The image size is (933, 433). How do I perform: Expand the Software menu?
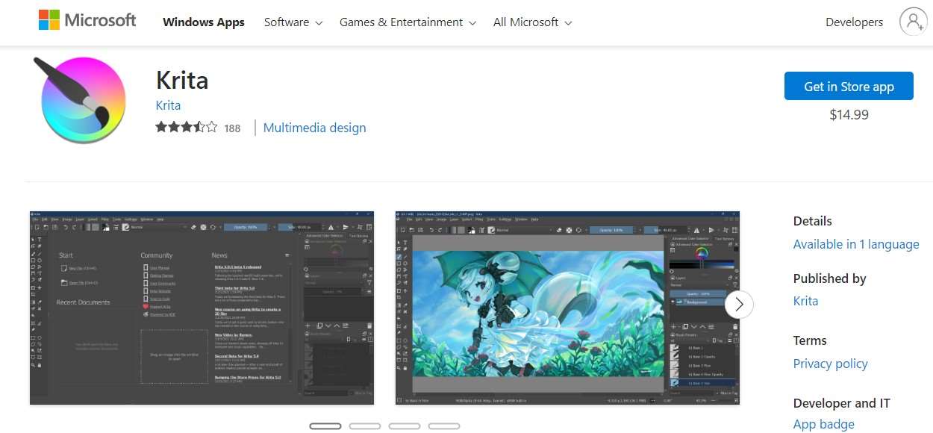pos(293,22)
